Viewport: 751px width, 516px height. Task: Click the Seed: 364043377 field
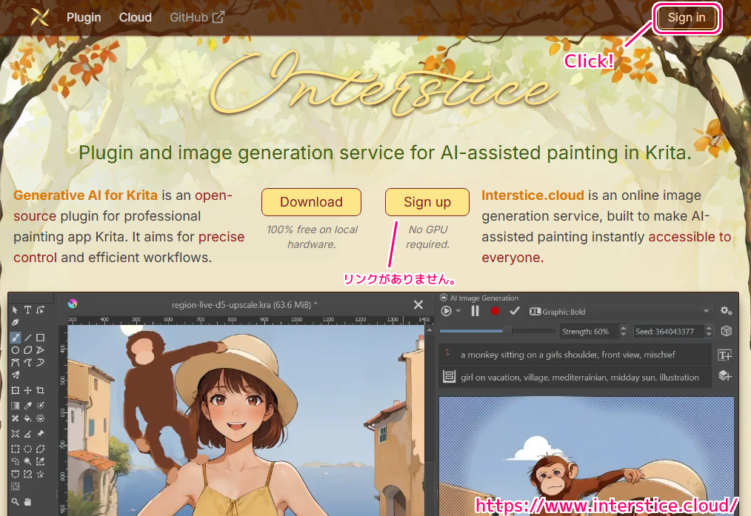click(x=669, y=331)
